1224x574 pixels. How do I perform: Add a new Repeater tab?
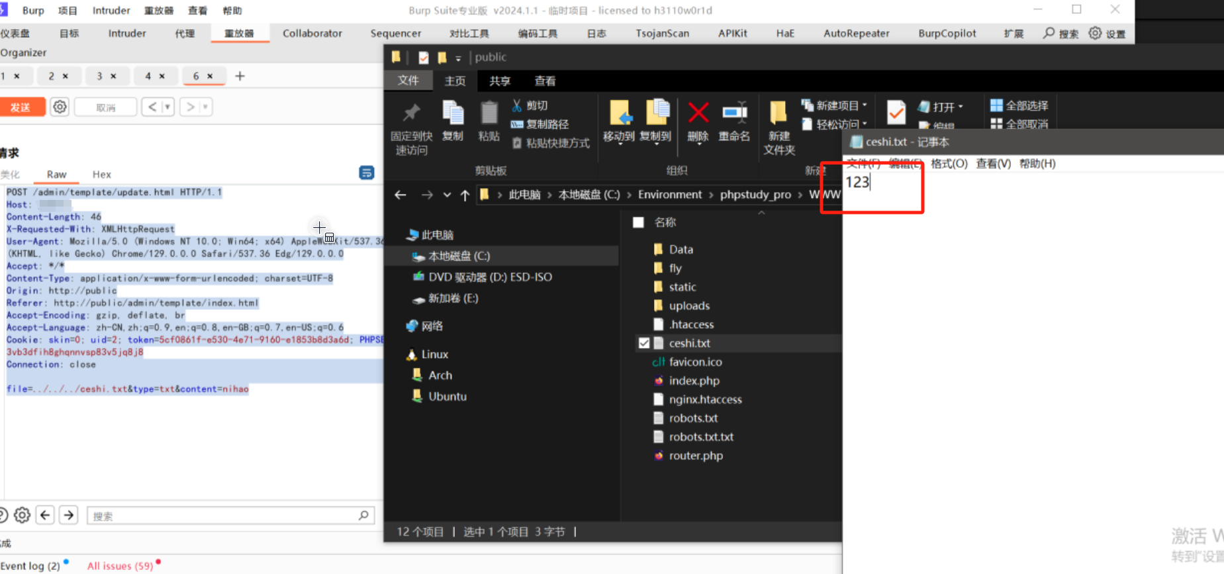click(240, 76)
